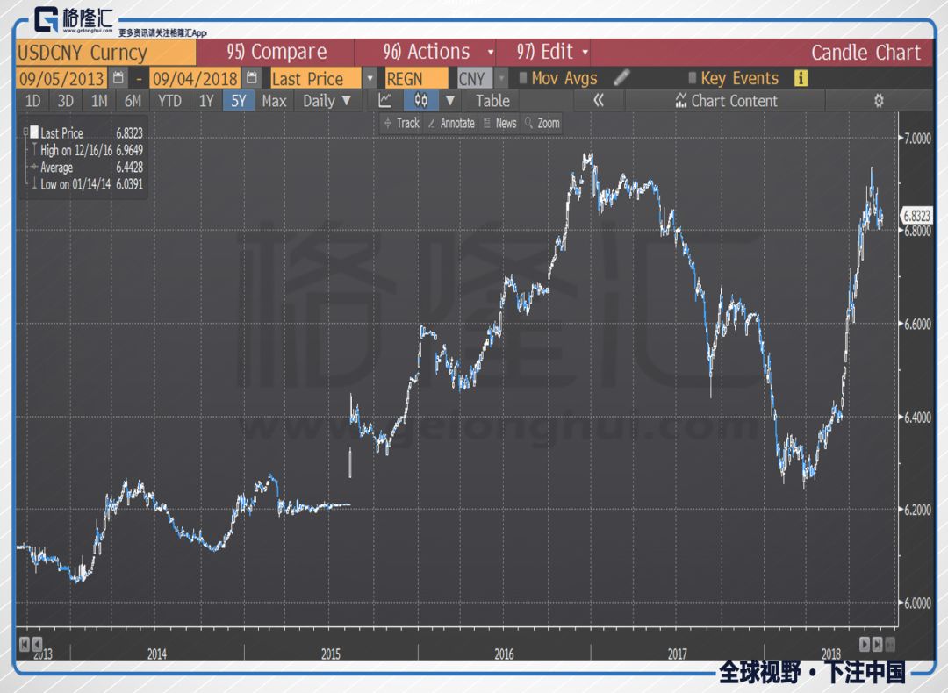Open chart settings gear icon
Image resolution: width=948 pixels, height=693 pixels.
879,101
